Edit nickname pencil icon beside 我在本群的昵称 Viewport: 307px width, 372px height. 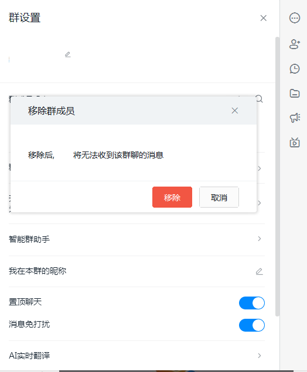(x=259, y=271)
